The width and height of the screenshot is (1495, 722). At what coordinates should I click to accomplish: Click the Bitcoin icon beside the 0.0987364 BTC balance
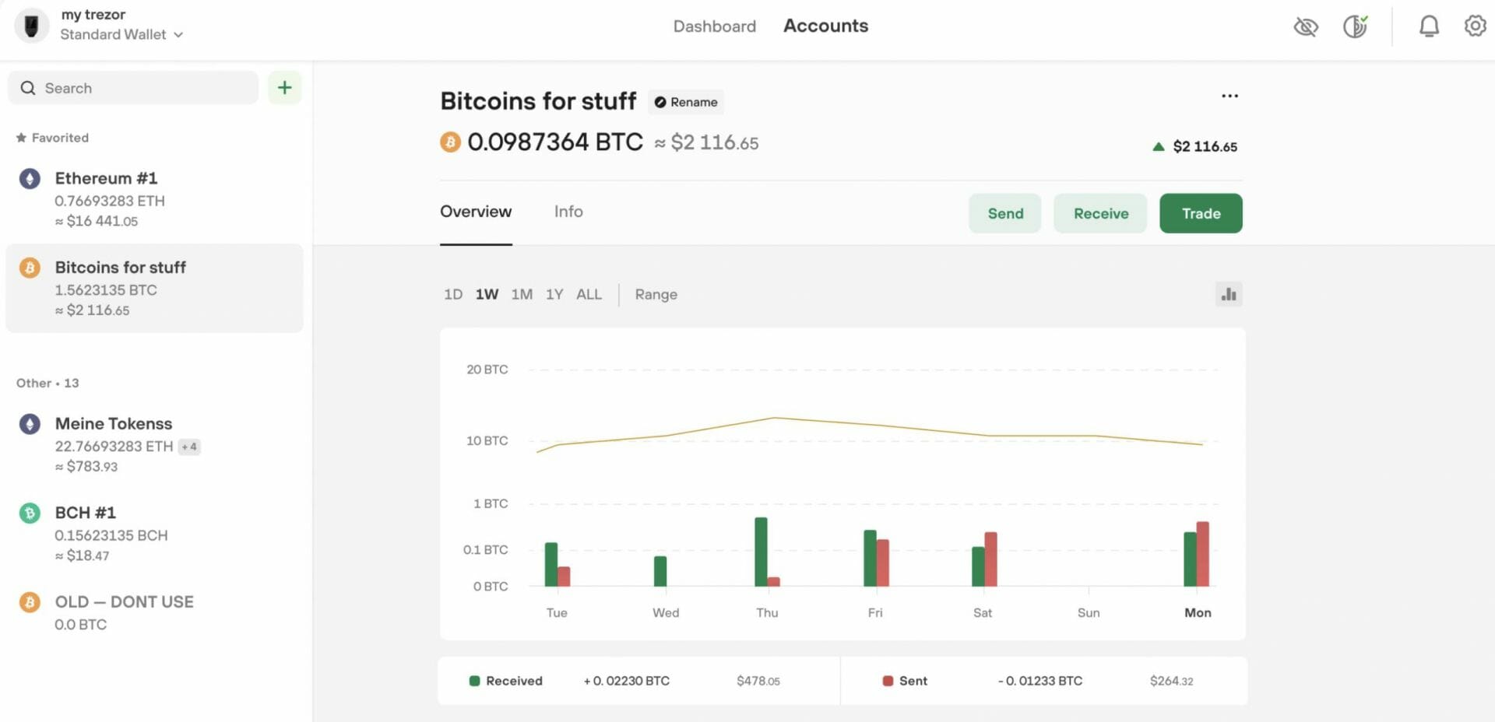(450, 142)
